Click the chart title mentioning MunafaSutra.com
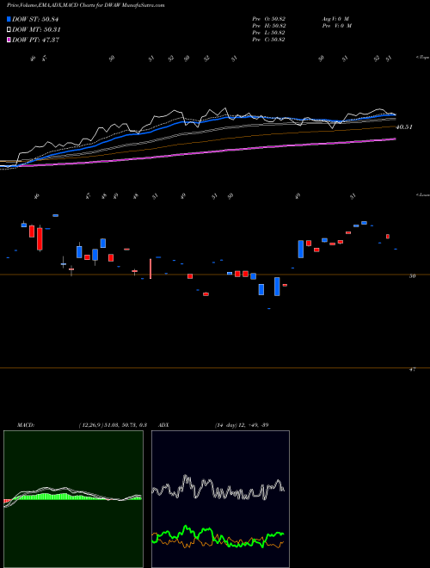430x568 pixels. pyautogui.click(x=85, y=5)
